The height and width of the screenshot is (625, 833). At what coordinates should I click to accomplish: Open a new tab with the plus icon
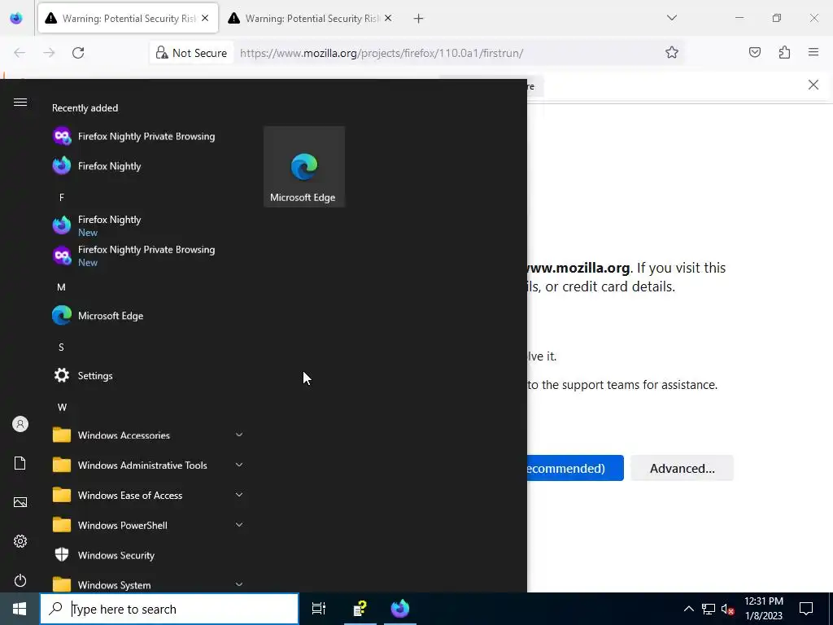pyautogui.click(x=419, y=19)
